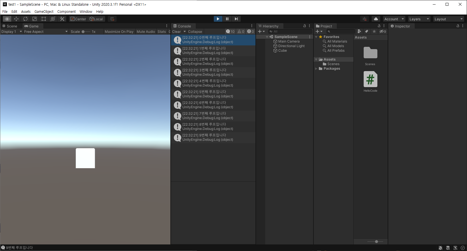Open the GameObject menu
The image size is (467, 251).
click(44, 11)
